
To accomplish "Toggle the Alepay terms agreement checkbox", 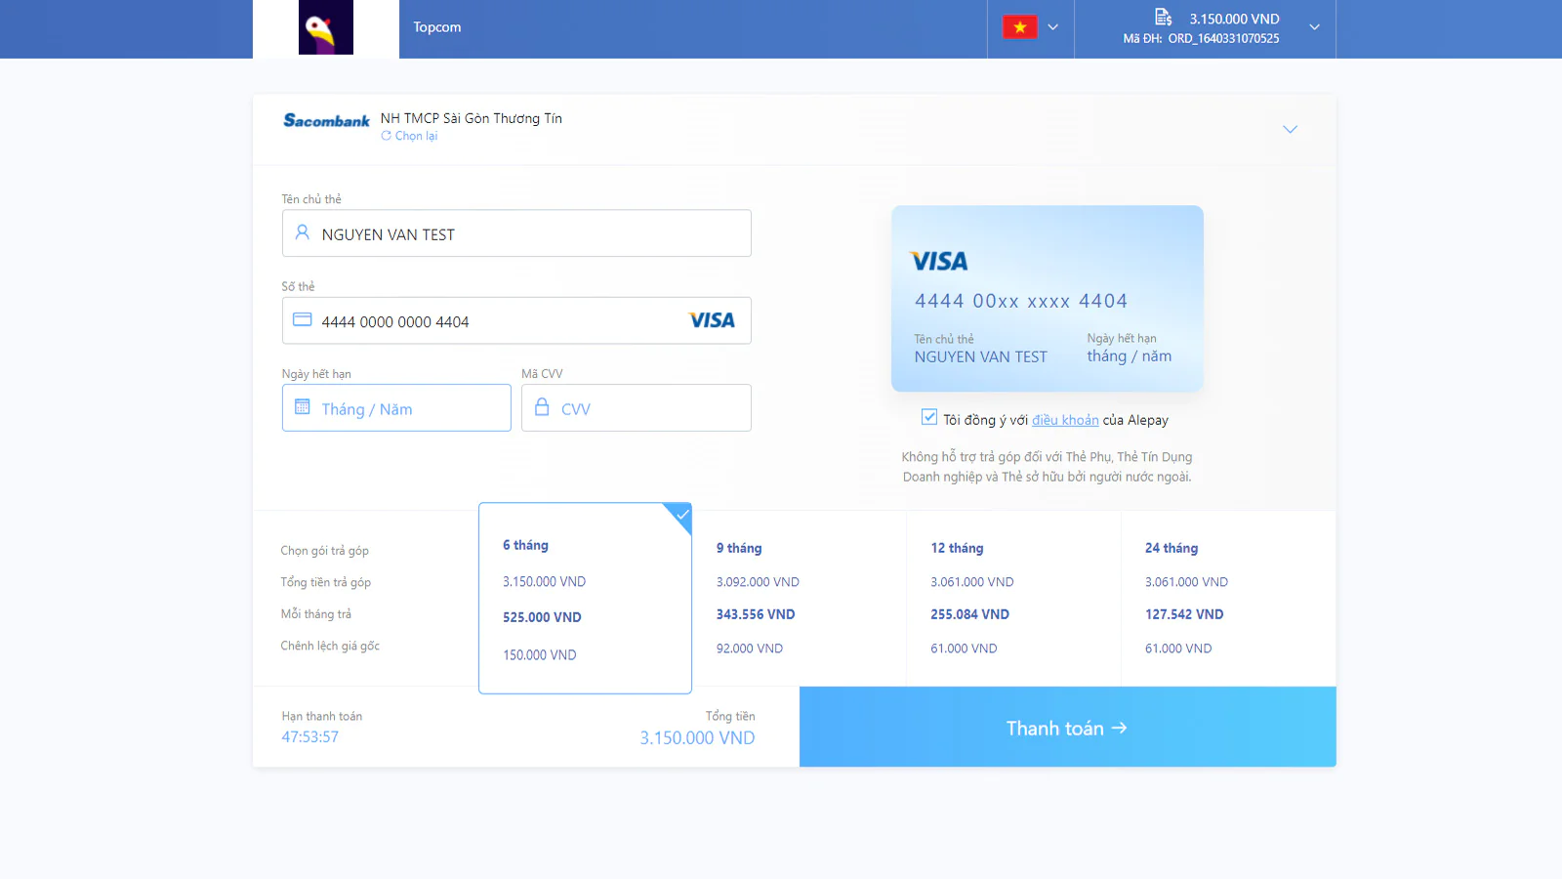I will coord(929,417).
